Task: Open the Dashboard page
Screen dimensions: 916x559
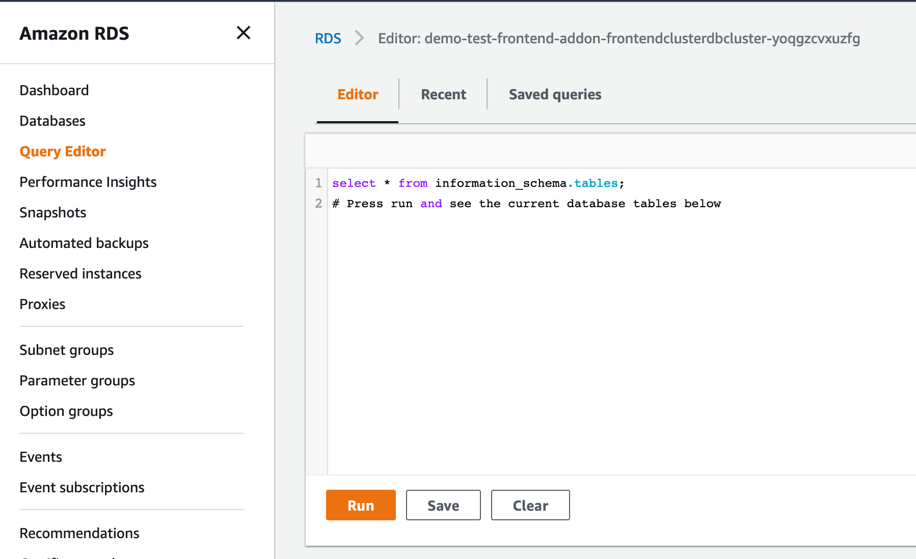Action: pyautogui.click(x=54, y=90)
